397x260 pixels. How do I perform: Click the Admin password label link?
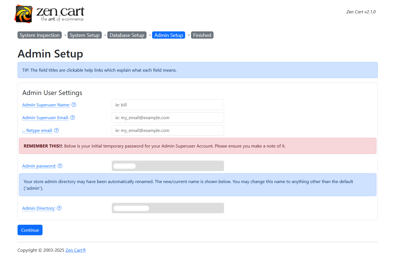pyautogui.click(x=39, y=166)
